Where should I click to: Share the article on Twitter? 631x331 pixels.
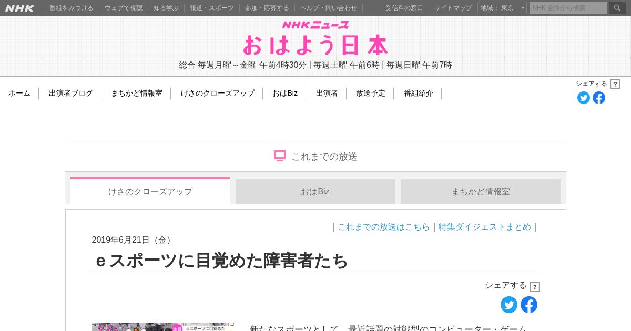tap(509, 305)
